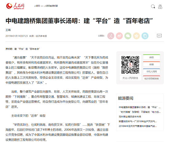Image resolution: width=169 pixels, height=142 pixels.
Task: Click the date 2019年01月14日07:23
Action: coord(17,36)
